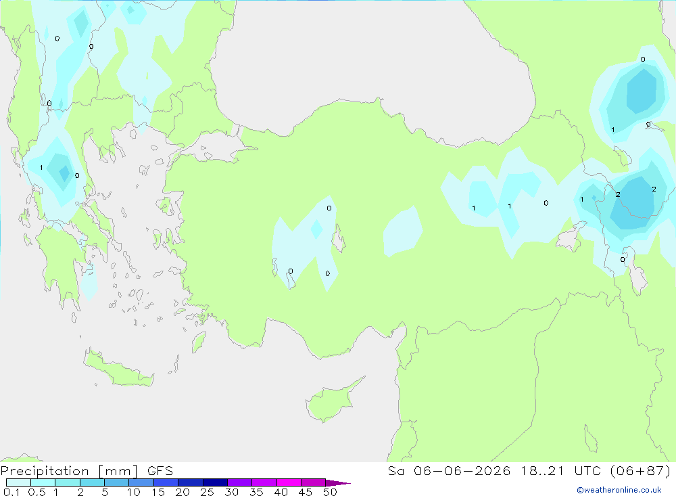Pick the 20–25 mm dark blue legend swatch
The width and height of the screenshot is (676, 496).
190,482
